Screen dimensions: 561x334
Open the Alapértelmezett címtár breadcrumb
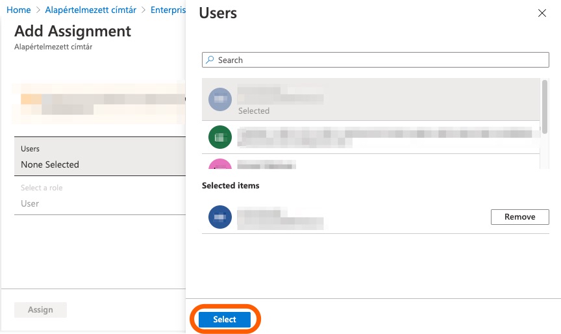pyautogui.click(x=90, y=10)
